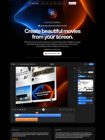Set Follow mode to Auto
The image size is (105, 140).
[x=80, y=72]
